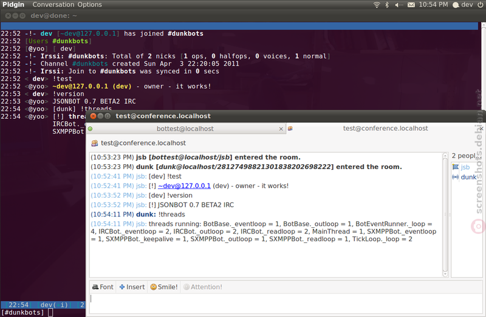Click the 'jsb entered the room' message
This screenshot has width=486, height=317.
tap(195, 157)
